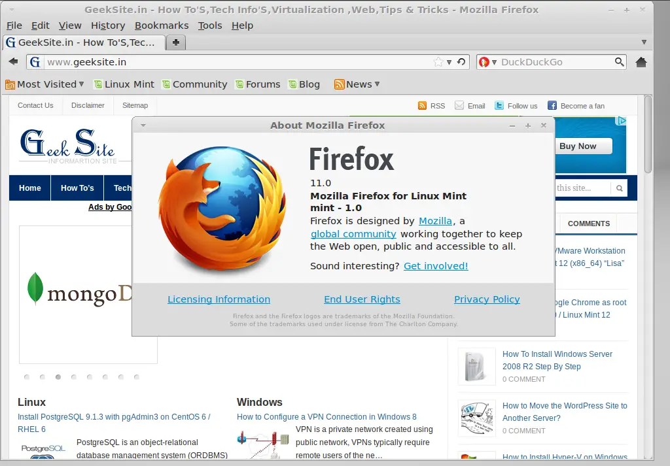
Task: Open the search engine selector dropdown
Action: 487,62
